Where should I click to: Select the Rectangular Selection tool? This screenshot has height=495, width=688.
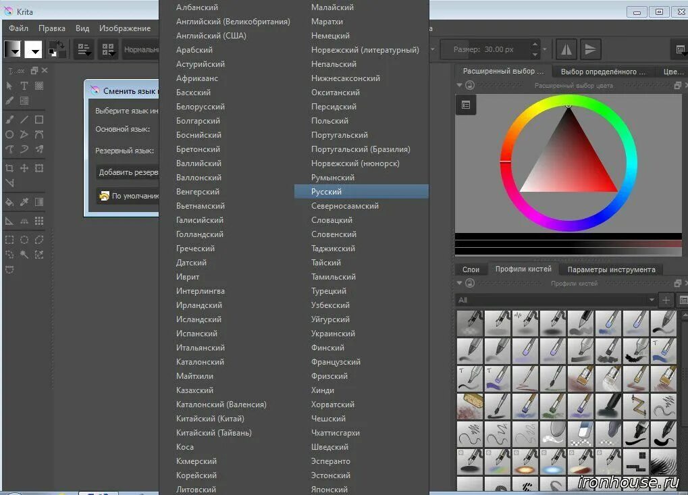9,240
